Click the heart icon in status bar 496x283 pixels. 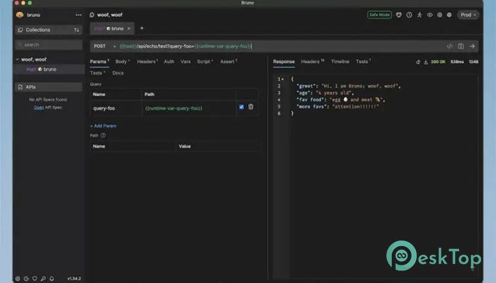click(35, 279)
